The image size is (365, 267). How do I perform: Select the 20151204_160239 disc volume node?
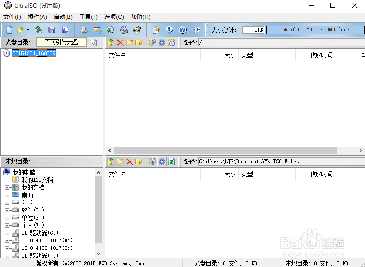[34, 53]
